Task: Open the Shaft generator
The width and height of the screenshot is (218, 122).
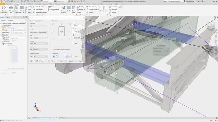Action: point(69,9)
